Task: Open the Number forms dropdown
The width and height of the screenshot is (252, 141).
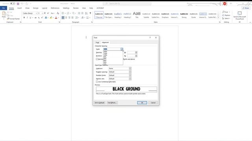Action: tap(130, 75)
